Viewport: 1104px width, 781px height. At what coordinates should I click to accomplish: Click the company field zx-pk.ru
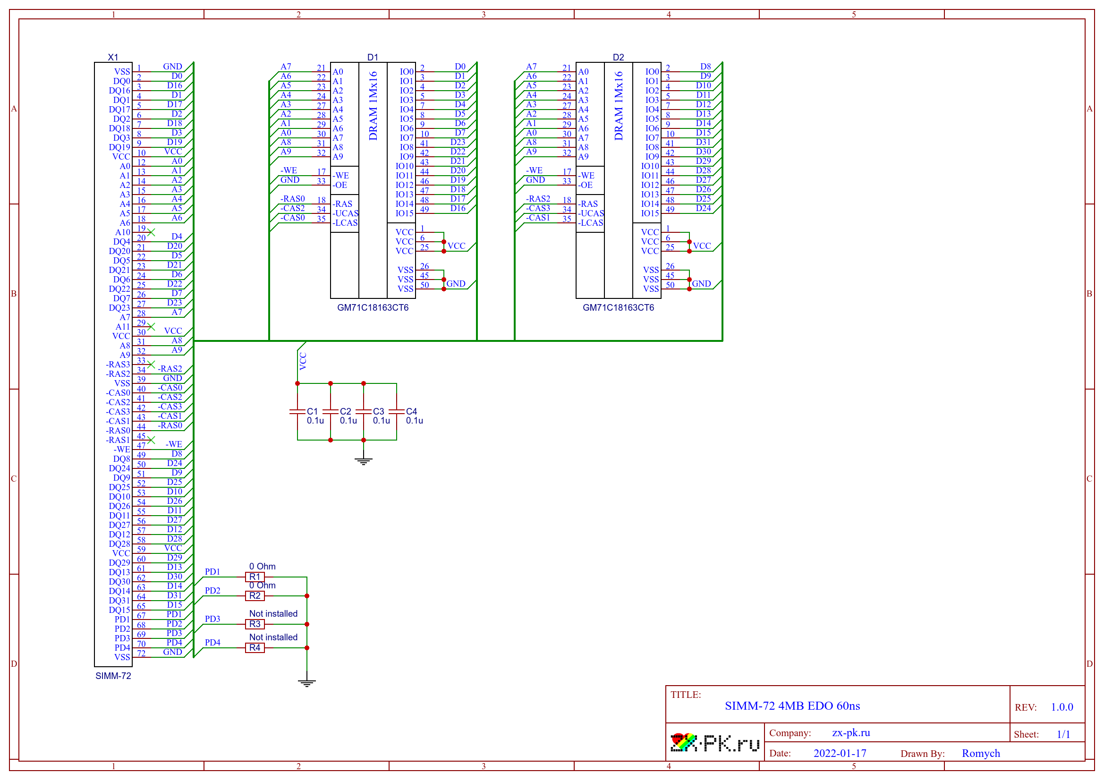click(x=850, y=733)
